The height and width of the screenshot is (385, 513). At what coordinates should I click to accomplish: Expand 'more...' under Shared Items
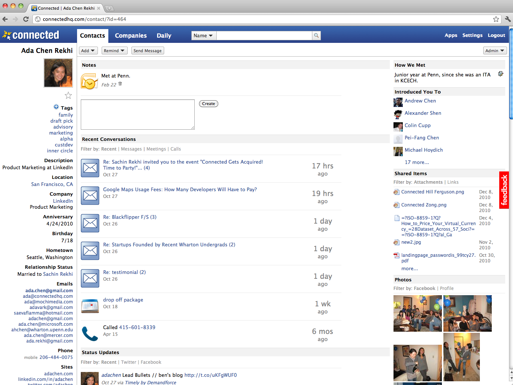[x=410, y=269]
